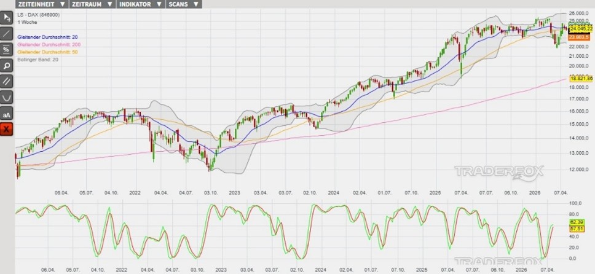Viewport: 595px width, 274px height.
Task: Click the red X delete drawings button
Action: pyautogui.click(x=6, y=130)
